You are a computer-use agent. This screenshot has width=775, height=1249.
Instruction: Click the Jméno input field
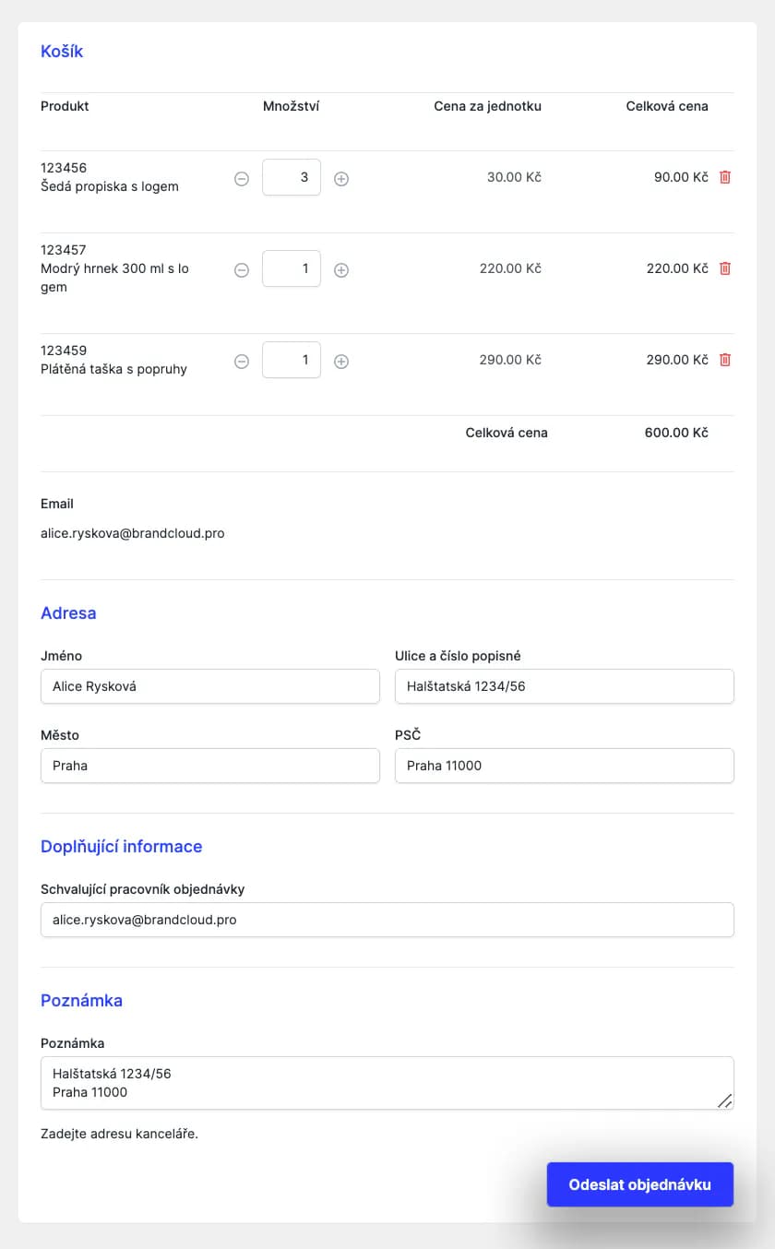[210, 686]
